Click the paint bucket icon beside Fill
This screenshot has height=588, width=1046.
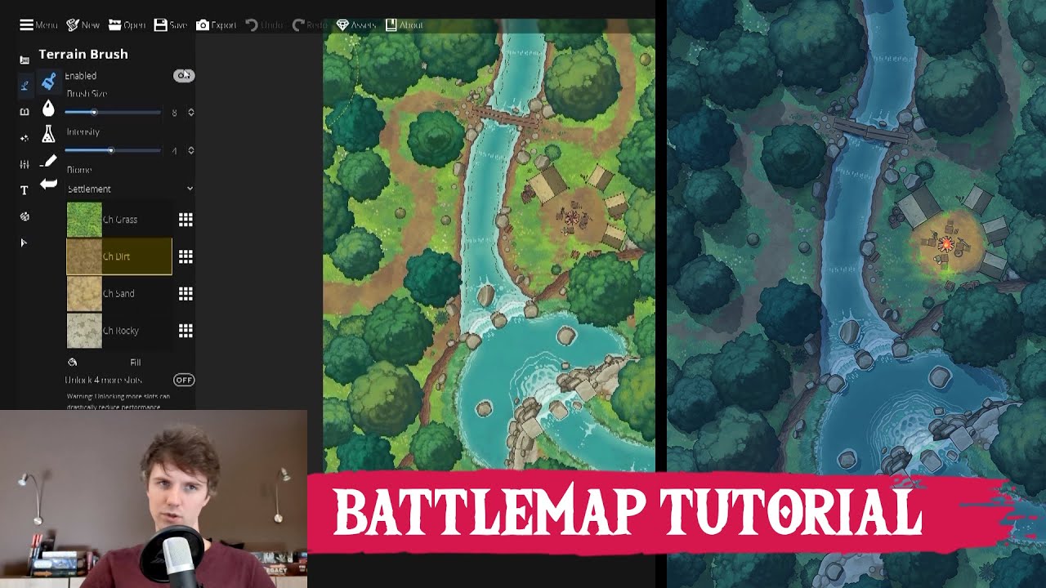[72, 362]
